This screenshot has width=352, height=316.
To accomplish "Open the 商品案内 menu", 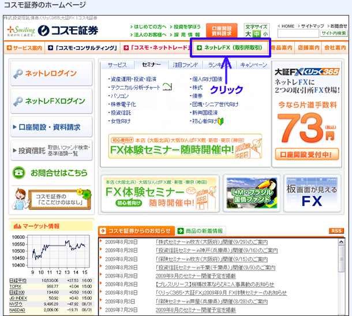I will [282, 48].
